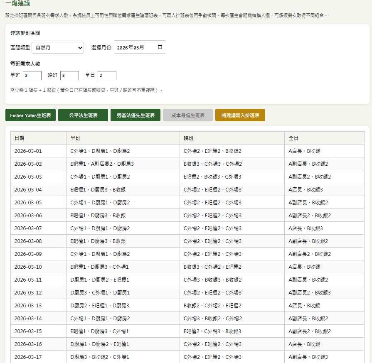This screenshot has width=372, height=363.
Task: Open the calendar picker for 選擇月份
Action: [x=161, y=47]
